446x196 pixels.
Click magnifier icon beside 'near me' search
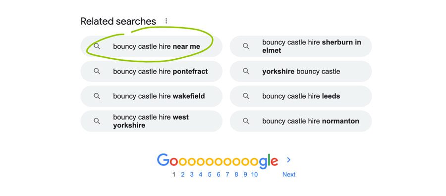click(x=97, y=46)
